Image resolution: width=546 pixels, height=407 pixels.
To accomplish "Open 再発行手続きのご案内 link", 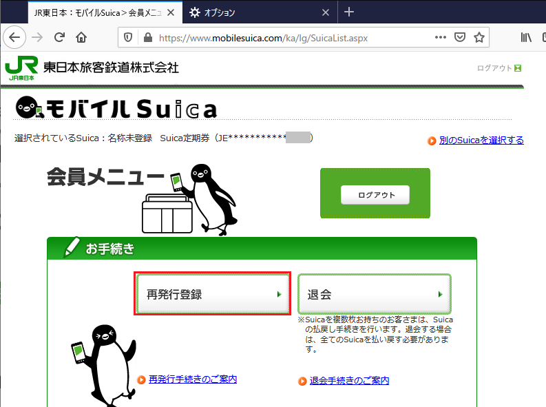I will tap(192, 379).
